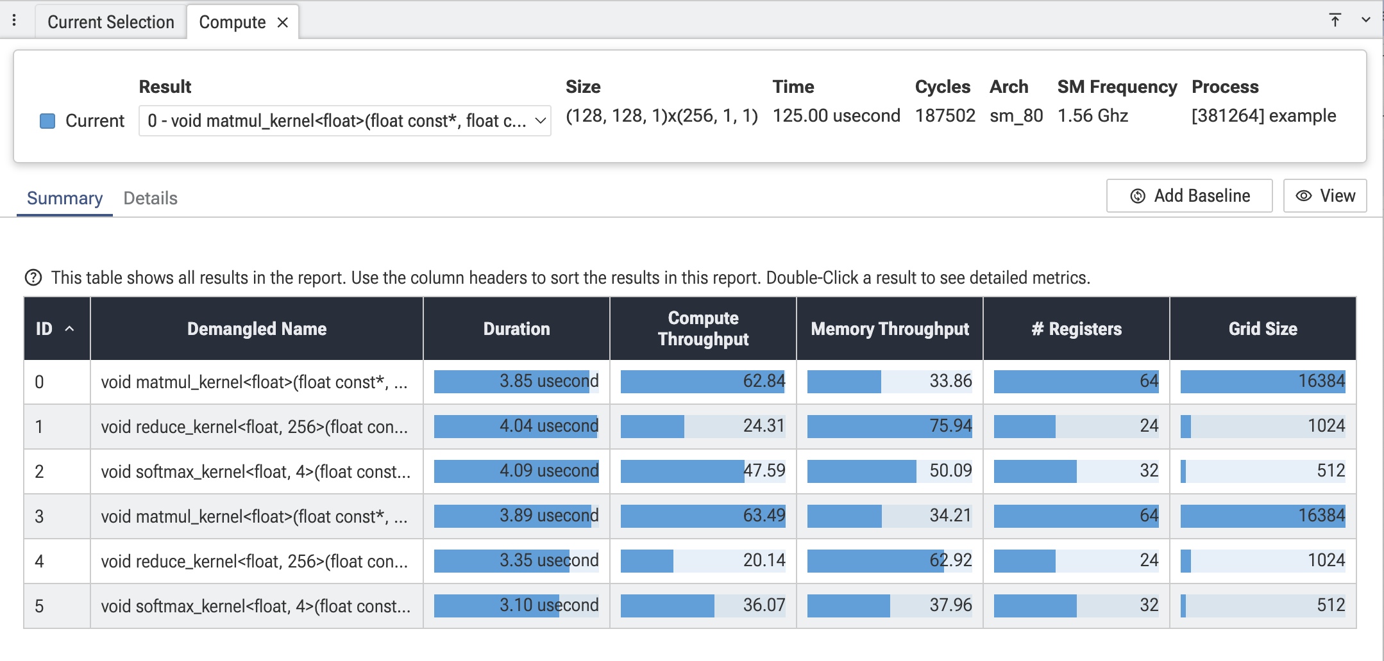This screenshot has width=1384, height=661.
Task: Click the question mark help icon
Action: (33, 277)
